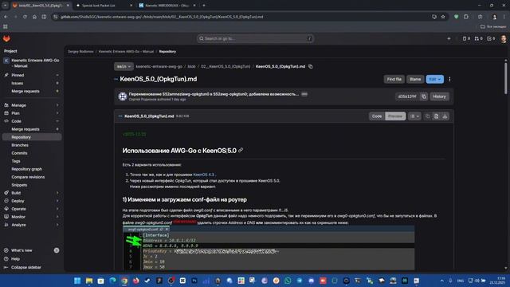Screen dimensions: 510x287
Task: Bookmark this page star icon
Action: pyautogui.click(x=443, y=17)
